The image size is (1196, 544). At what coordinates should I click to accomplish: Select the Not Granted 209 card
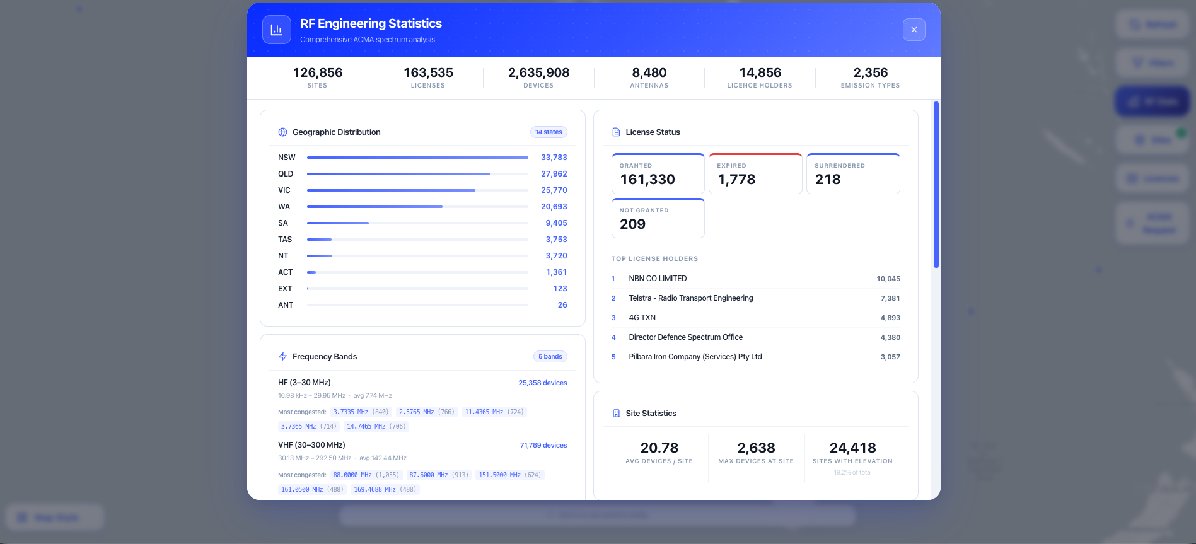(658, 218)
